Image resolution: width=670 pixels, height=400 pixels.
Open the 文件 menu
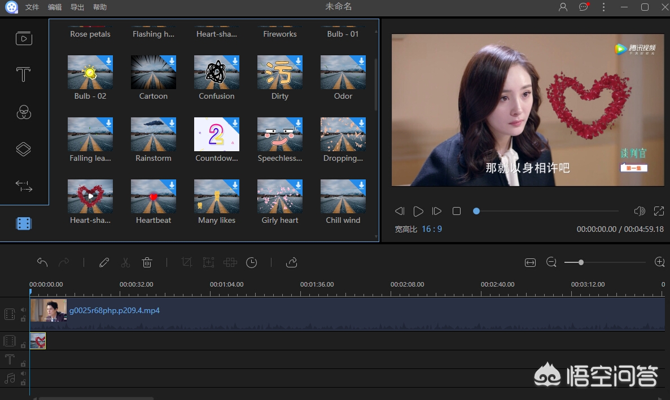click(x=32, y=7)
